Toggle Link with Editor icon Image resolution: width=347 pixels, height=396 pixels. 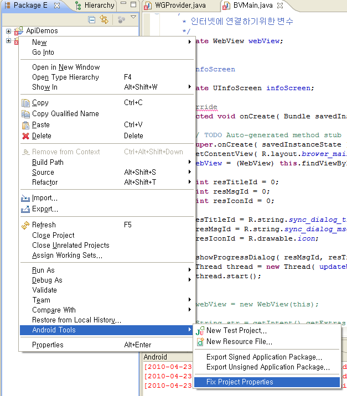(x=104, y=19)
